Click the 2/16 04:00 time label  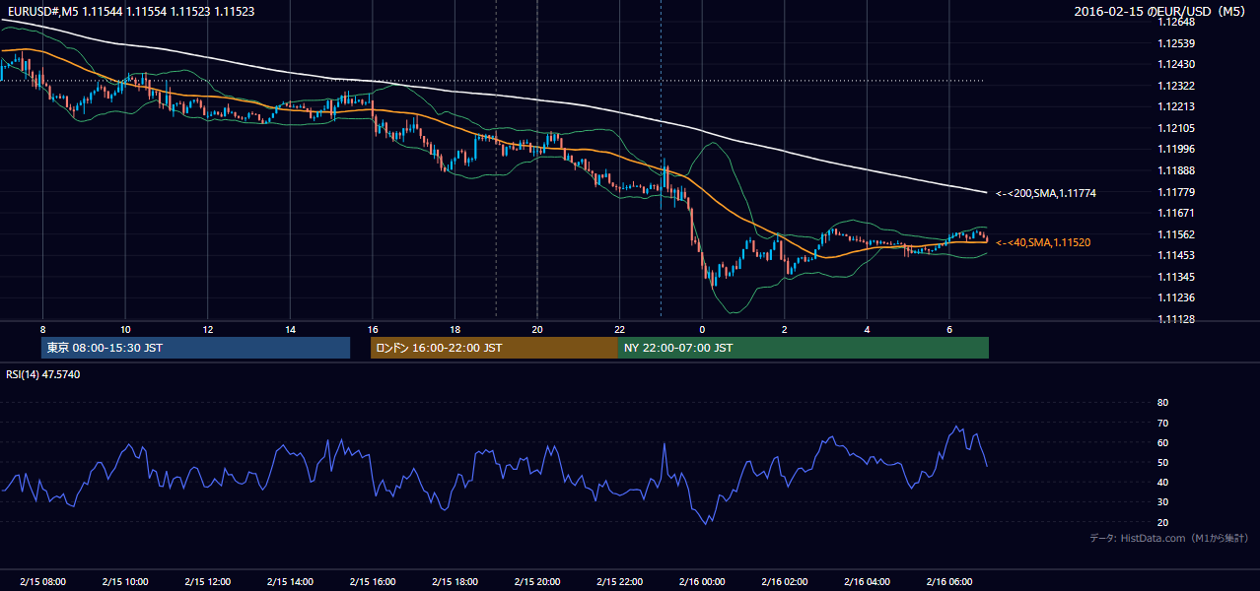click(x=866, y=581)
